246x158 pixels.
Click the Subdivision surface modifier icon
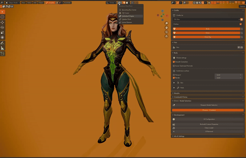[x=174, y=71]
